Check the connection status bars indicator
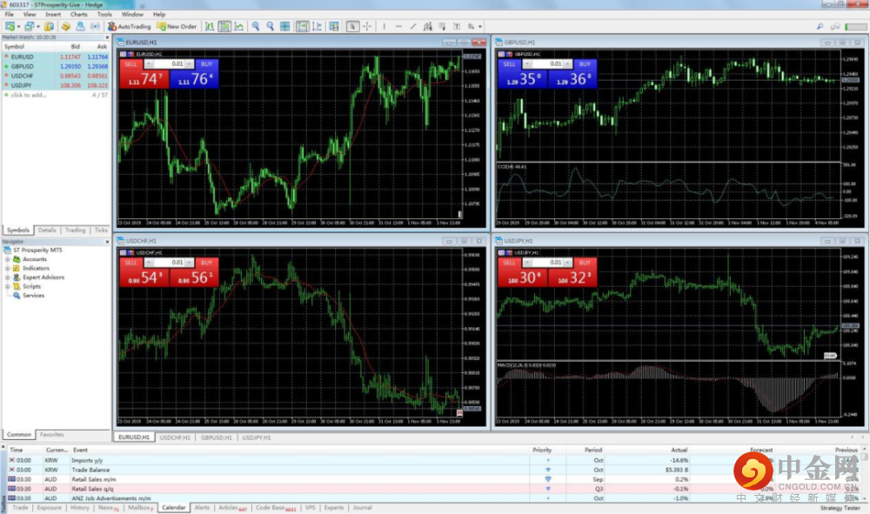Screen dimensions: 870x514 pos(855,26)
